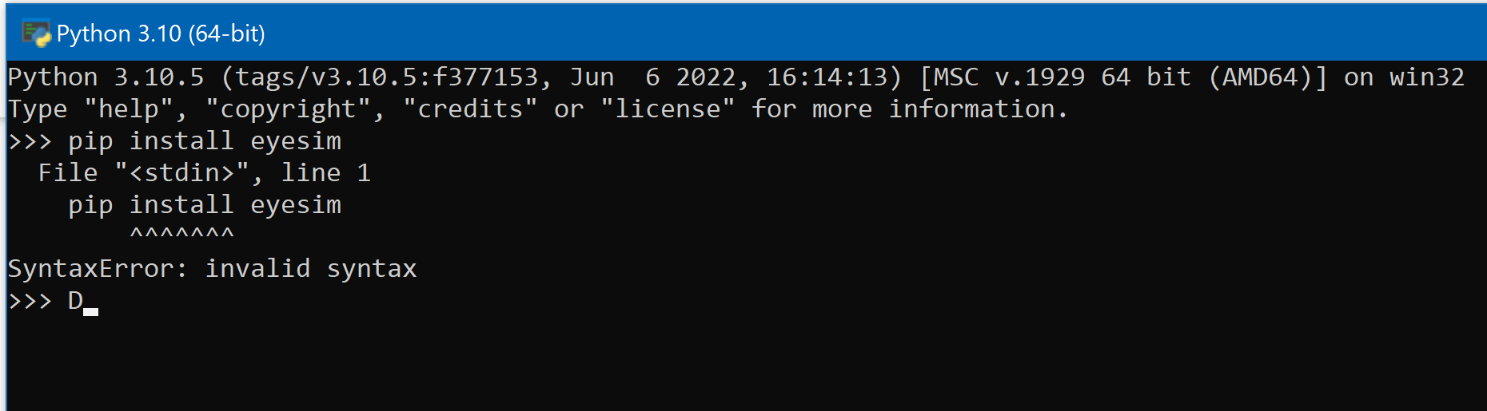1487x411 pixels.
Task: Click the Python 3.10 (64-bit) window title
Action: (x=161, y=34)
